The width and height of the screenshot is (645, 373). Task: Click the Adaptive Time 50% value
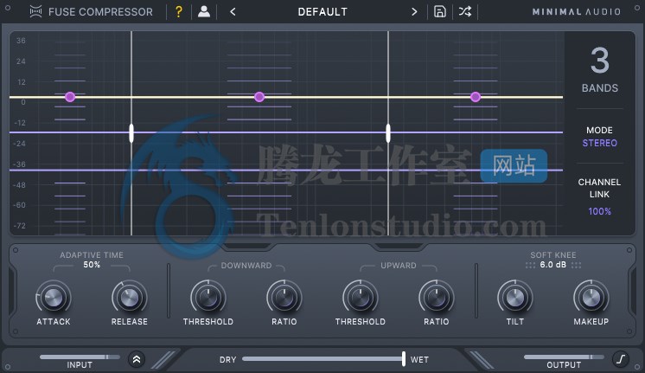[92, 265]
